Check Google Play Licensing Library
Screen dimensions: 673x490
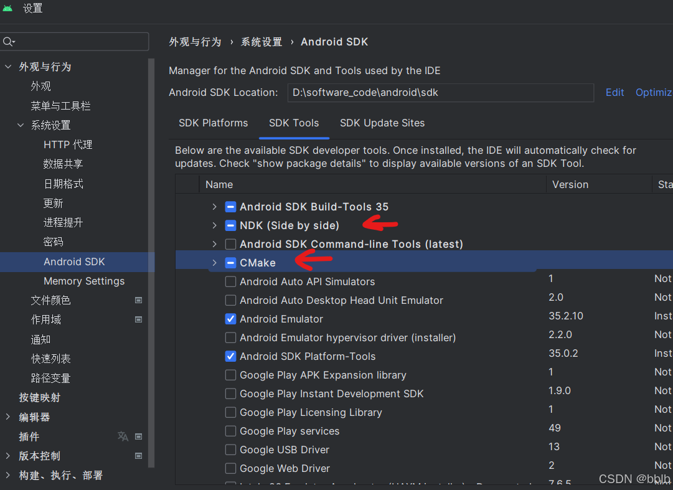tap(230, 412)
